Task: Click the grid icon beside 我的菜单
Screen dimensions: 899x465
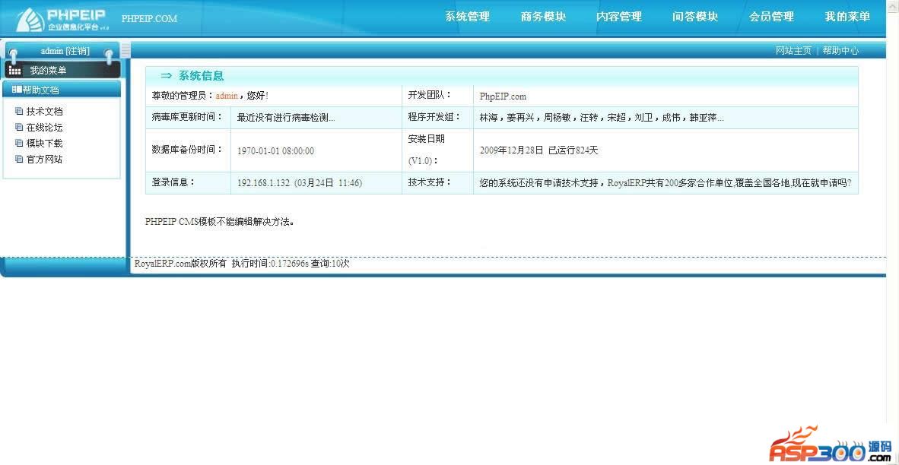Action: coord(15,71)
